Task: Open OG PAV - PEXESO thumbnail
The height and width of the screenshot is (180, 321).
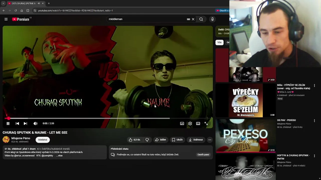Action: click(x=246, y=136)
